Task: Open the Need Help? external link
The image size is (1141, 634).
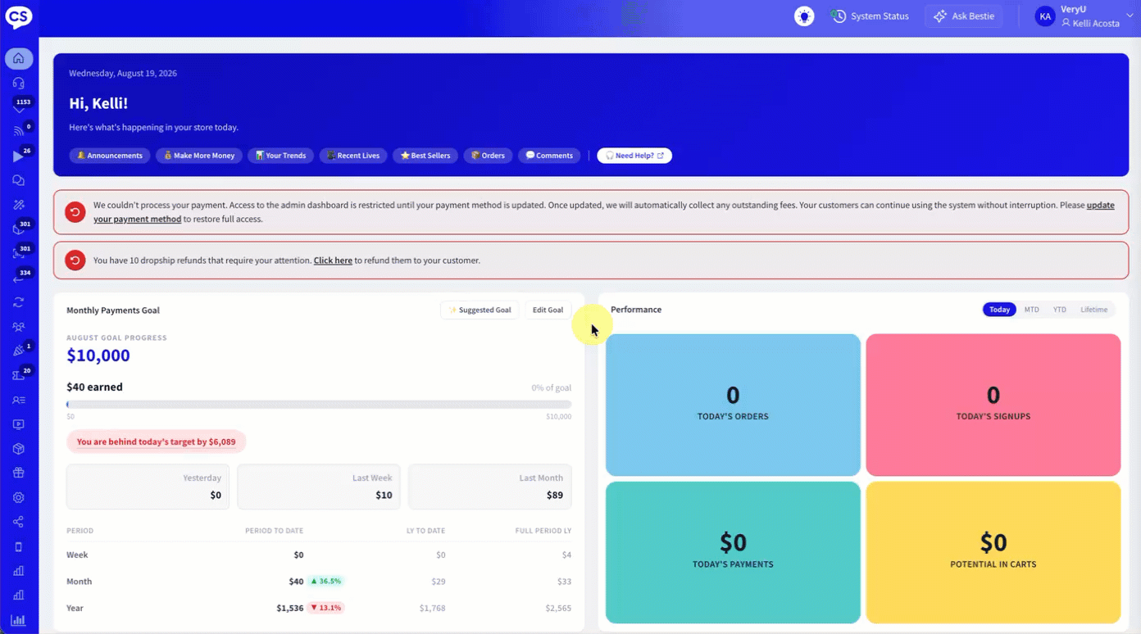Action: tap(634, 156)
